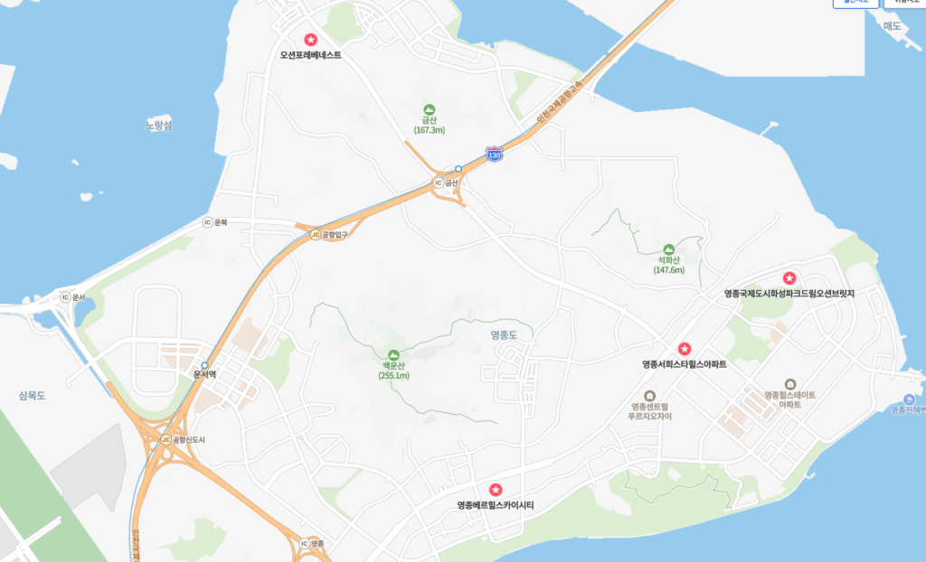Select the 석화산 green mountain marker

[668, 249]
